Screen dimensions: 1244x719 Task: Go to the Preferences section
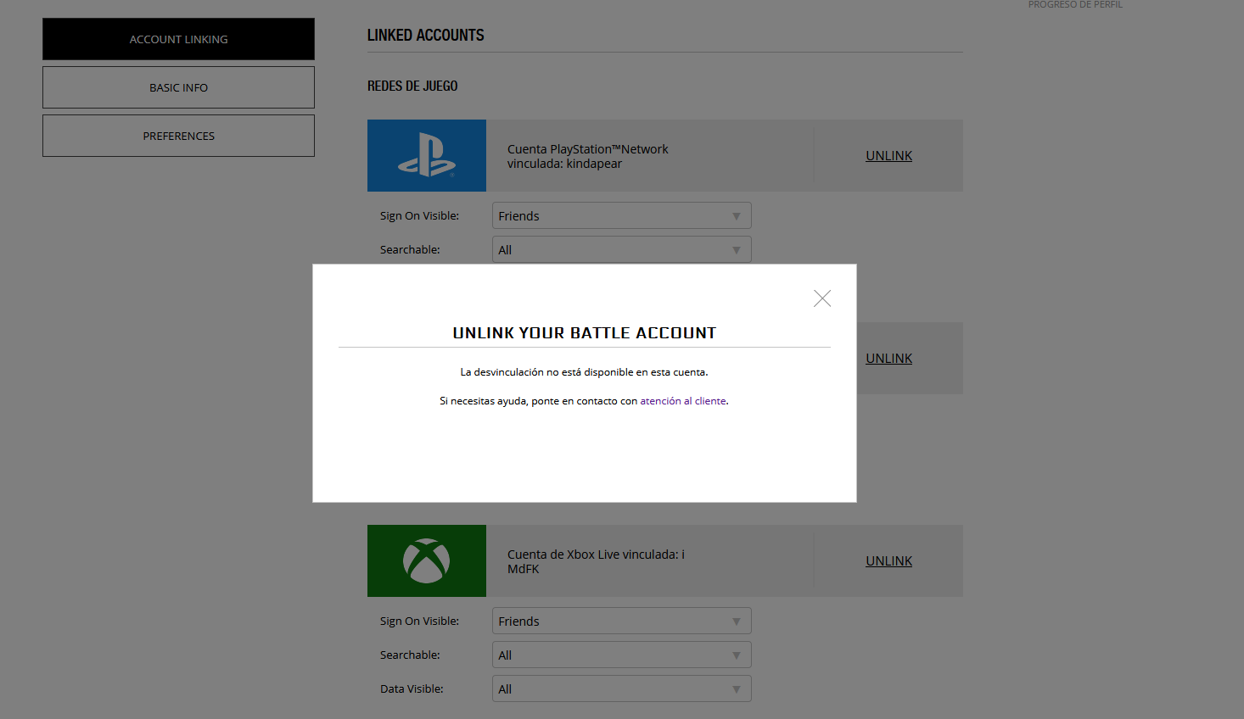pyautogui.click(x=178, y=136)
